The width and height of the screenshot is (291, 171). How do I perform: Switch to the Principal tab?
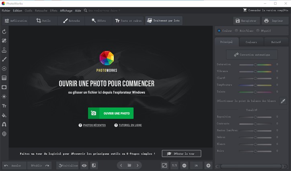226,42
